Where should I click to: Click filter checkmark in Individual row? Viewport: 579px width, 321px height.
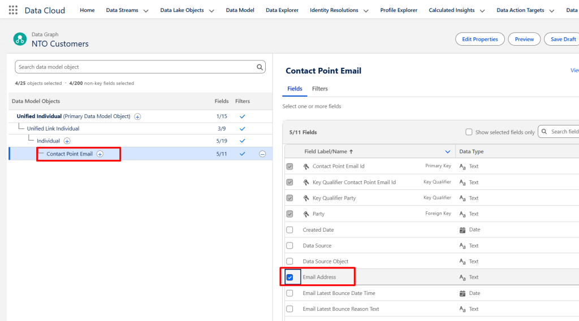tap(242, 141)
